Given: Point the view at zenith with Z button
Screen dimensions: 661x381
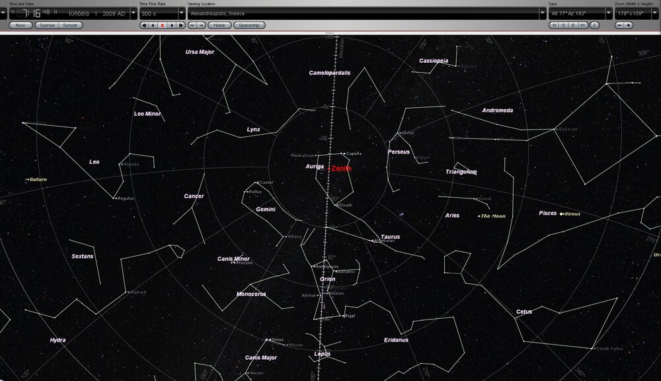Looking at the screenshot, I should (x=595, y=25).
